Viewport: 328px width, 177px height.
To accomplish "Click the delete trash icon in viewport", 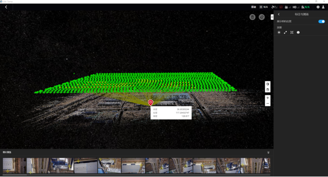I will click(x=252, y=17).
